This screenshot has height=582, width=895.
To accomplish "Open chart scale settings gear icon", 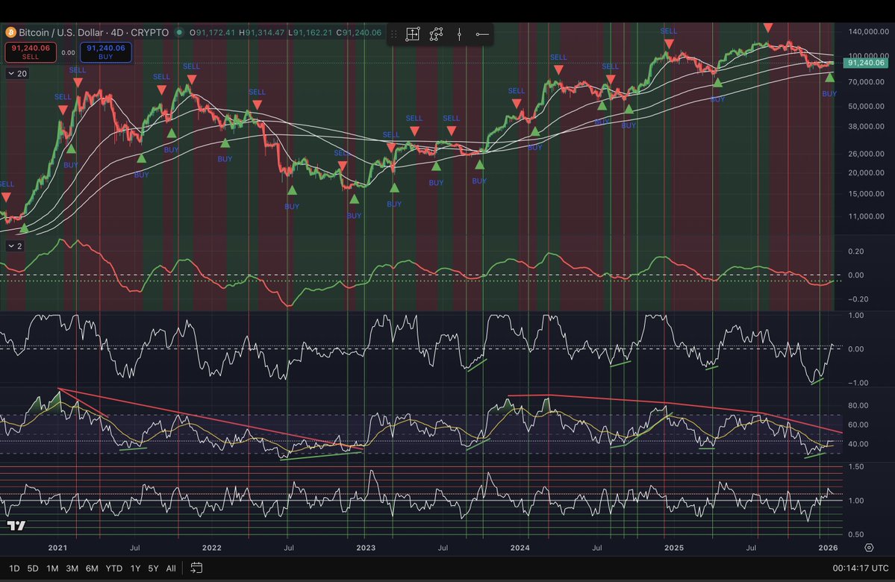I will click(x=869, y=548).
